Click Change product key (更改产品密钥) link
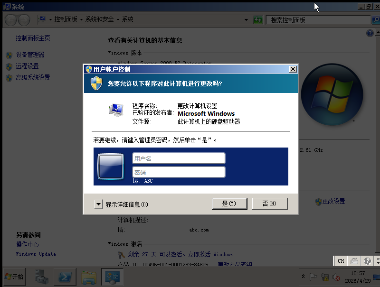The width and height of the screenshot is (380, 287). 235,265
